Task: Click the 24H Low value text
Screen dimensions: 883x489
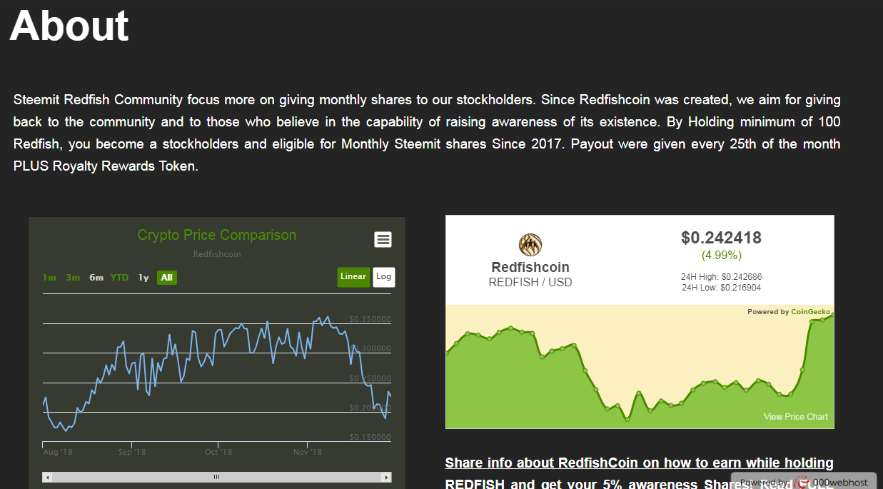Action: tap(722, 288)
